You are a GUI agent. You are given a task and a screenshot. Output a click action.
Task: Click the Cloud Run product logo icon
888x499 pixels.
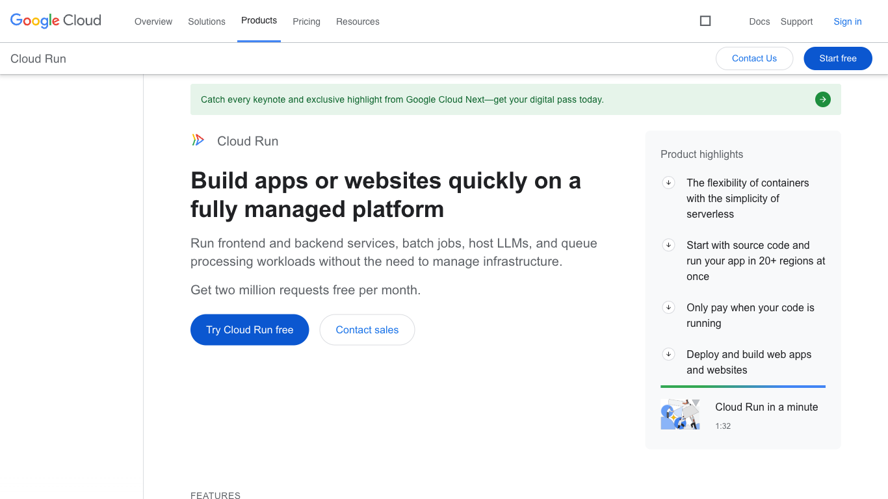[x=198, y=140]
